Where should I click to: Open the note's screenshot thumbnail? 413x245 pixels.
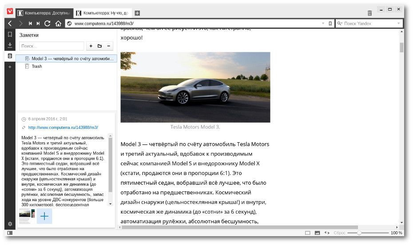pos(27,216)
